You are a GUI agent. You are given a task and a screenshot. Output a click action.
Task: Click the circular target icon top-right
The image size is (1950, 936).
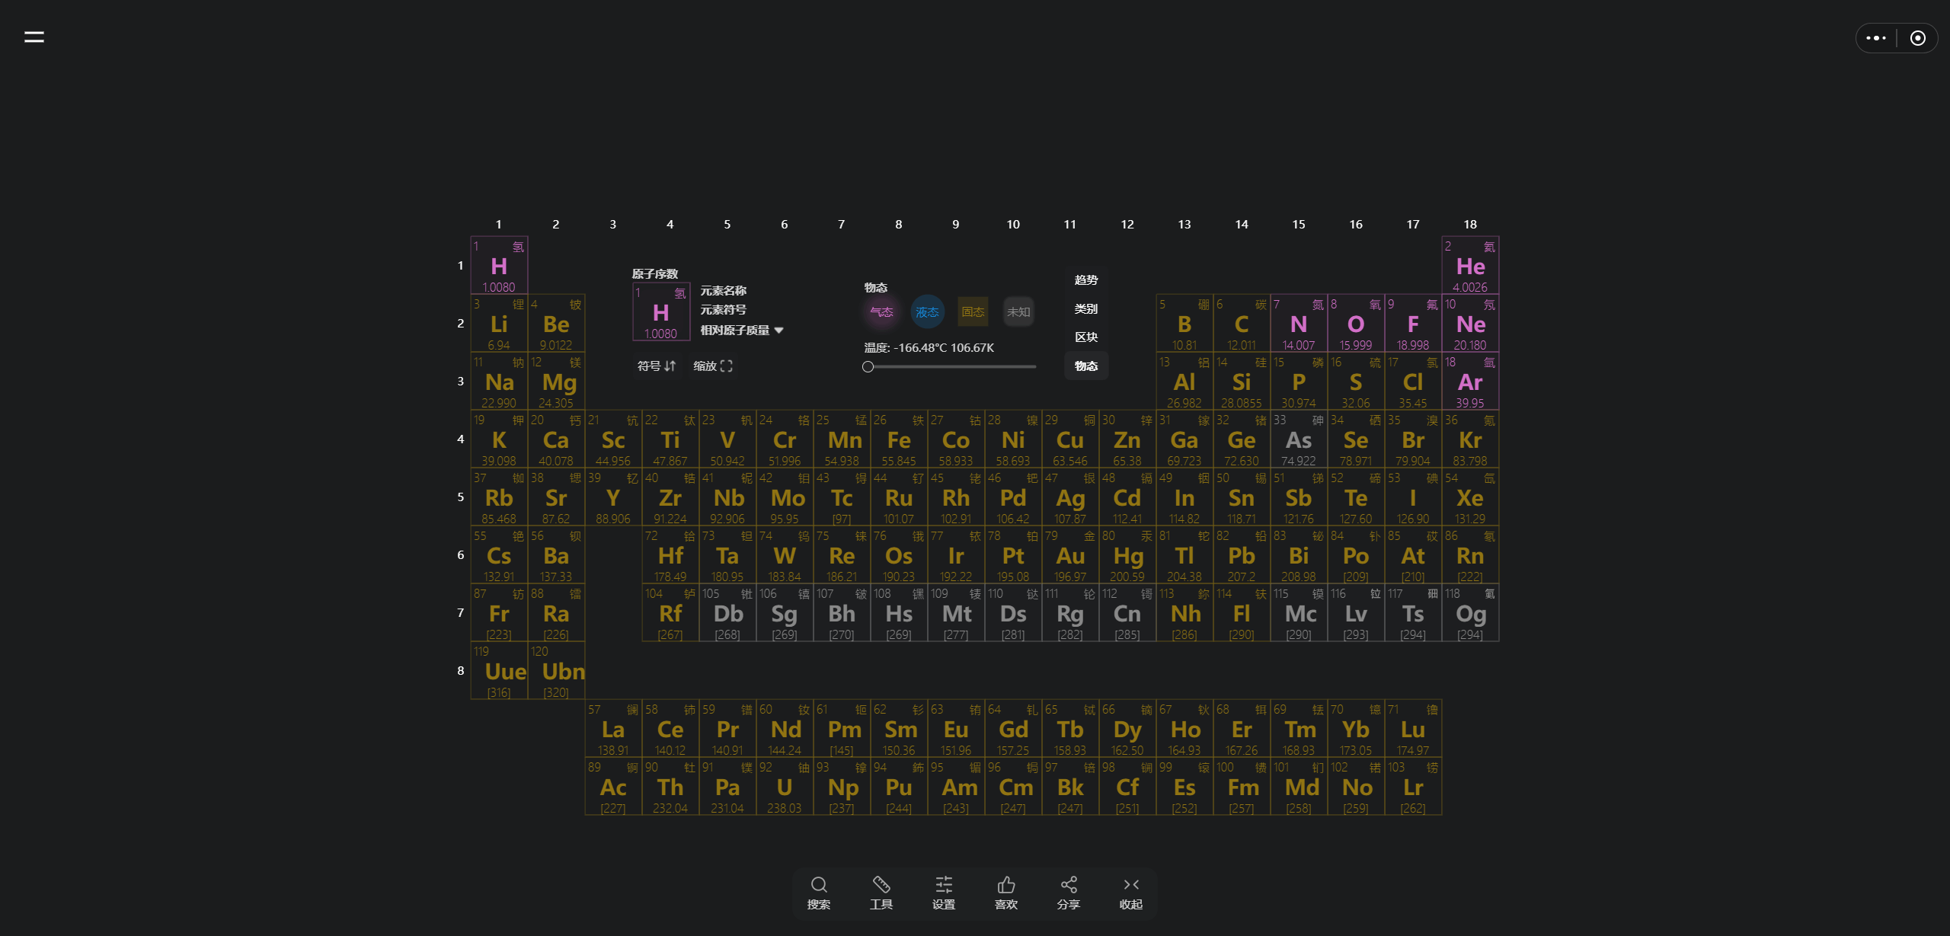1918,38
